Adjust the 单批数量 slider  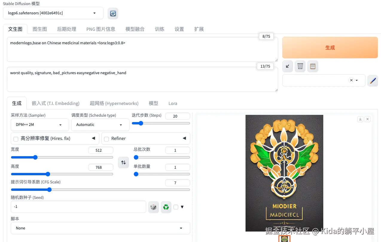(x=162, y=174)
